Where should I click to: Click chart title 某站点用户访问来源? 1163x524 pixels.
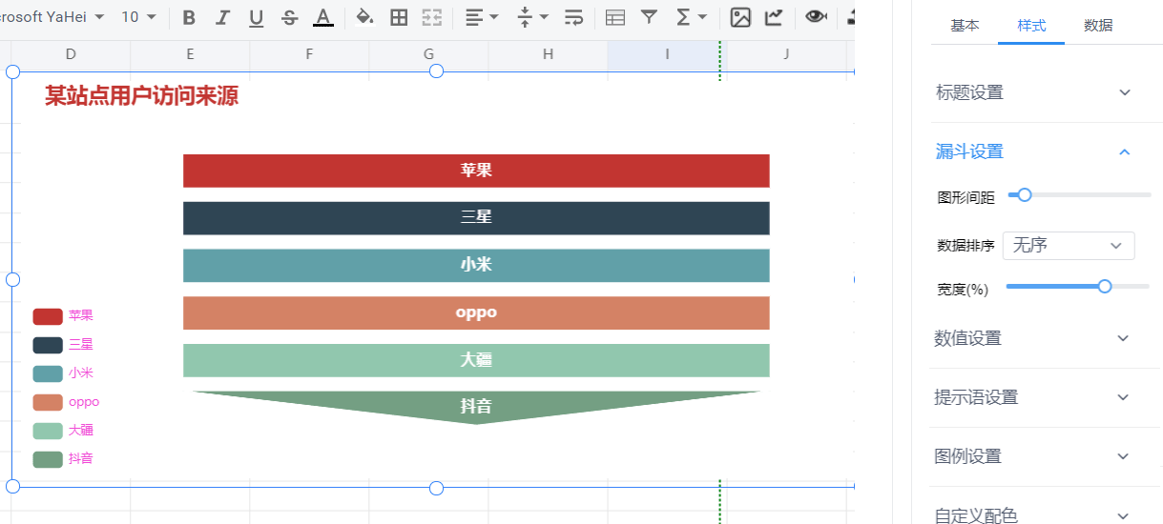[x=141, y=95]
